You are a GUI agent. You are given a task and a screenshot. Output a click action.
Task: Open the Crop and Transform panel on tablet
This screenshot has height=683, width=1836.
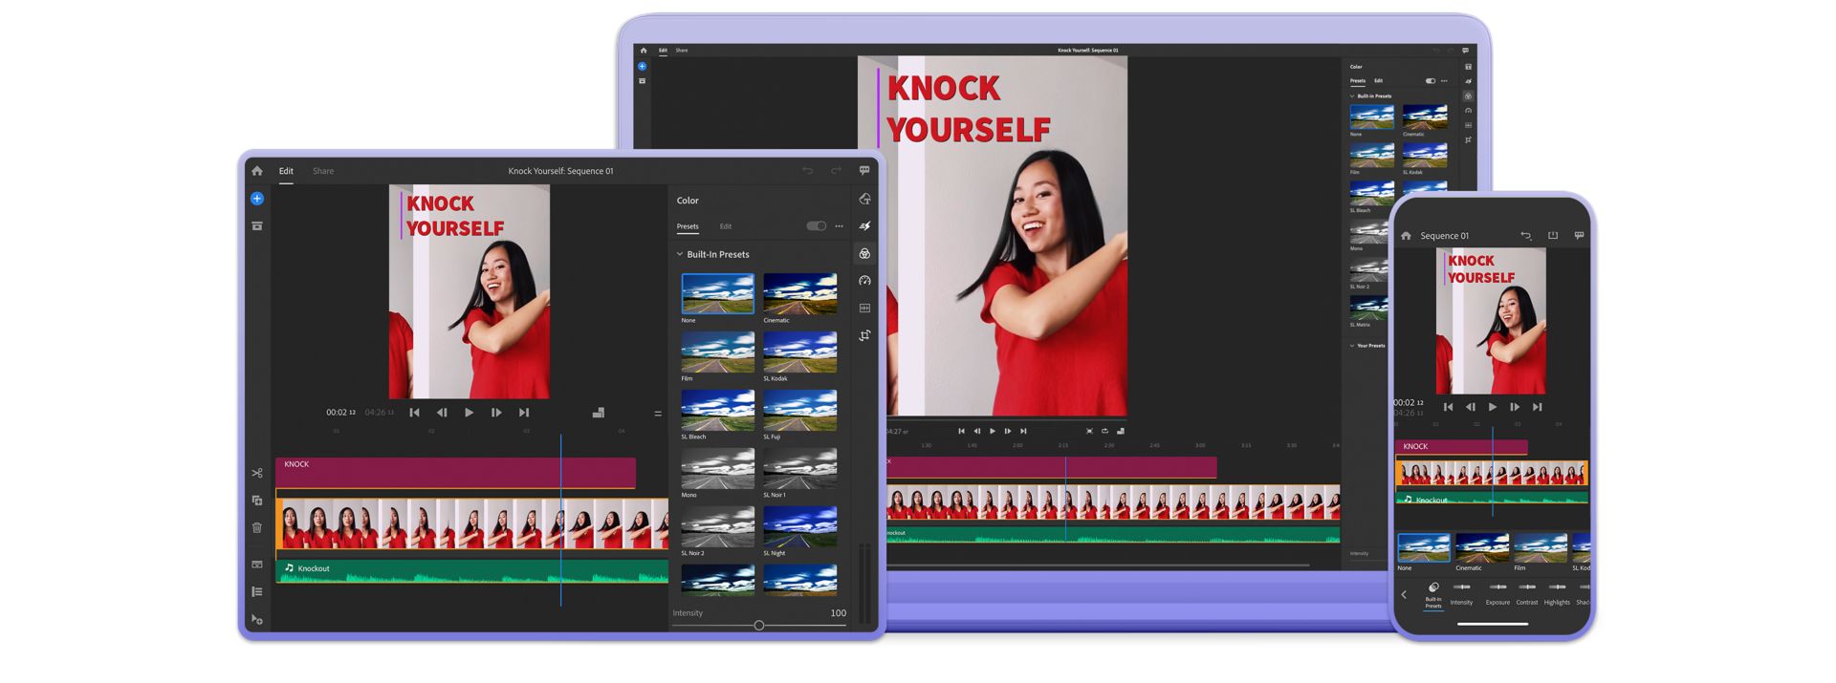[864, 335]
